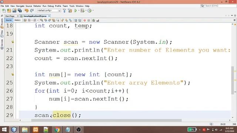The width and height of the screenshot is (237, 133).
Task: Click the Redo arrow icon
Action: pos(32,11)
